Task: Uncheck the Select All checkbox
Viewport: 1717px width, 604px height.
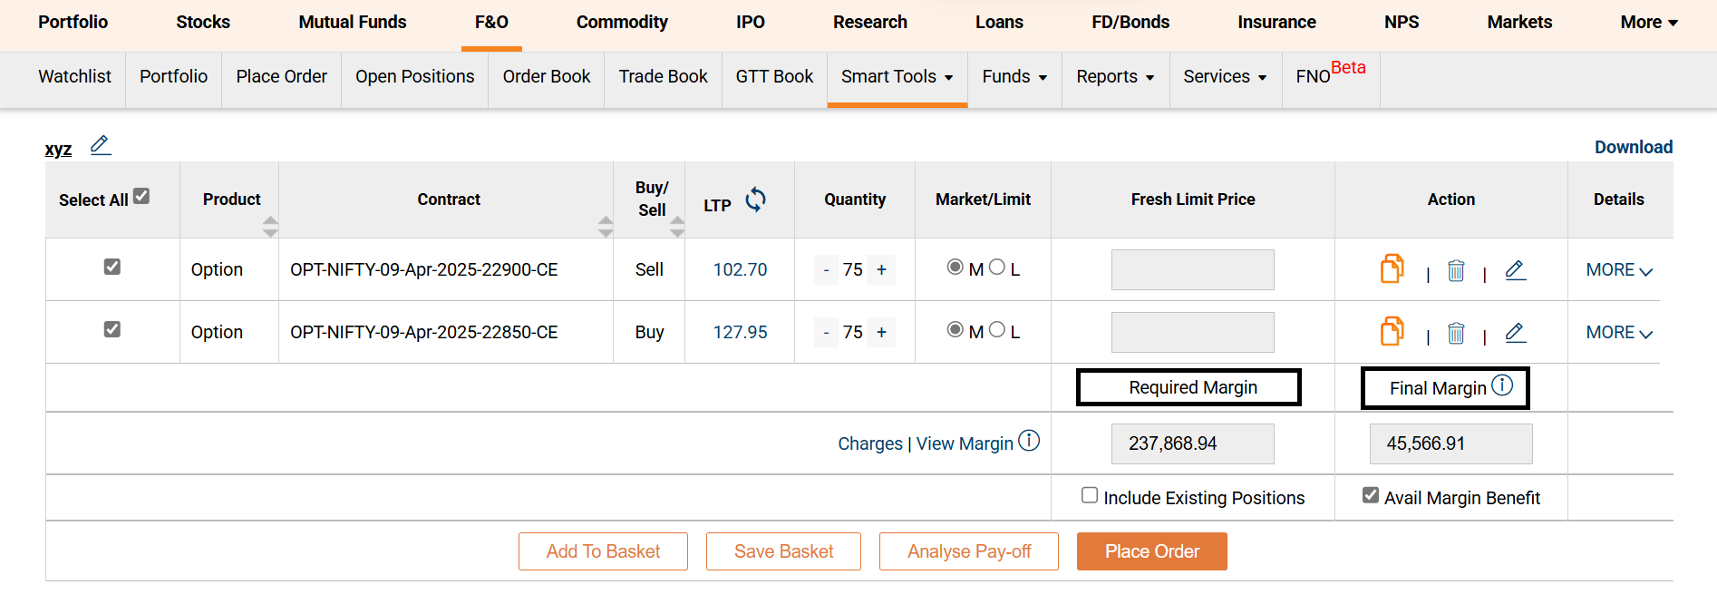Action: tap(141, 196)
